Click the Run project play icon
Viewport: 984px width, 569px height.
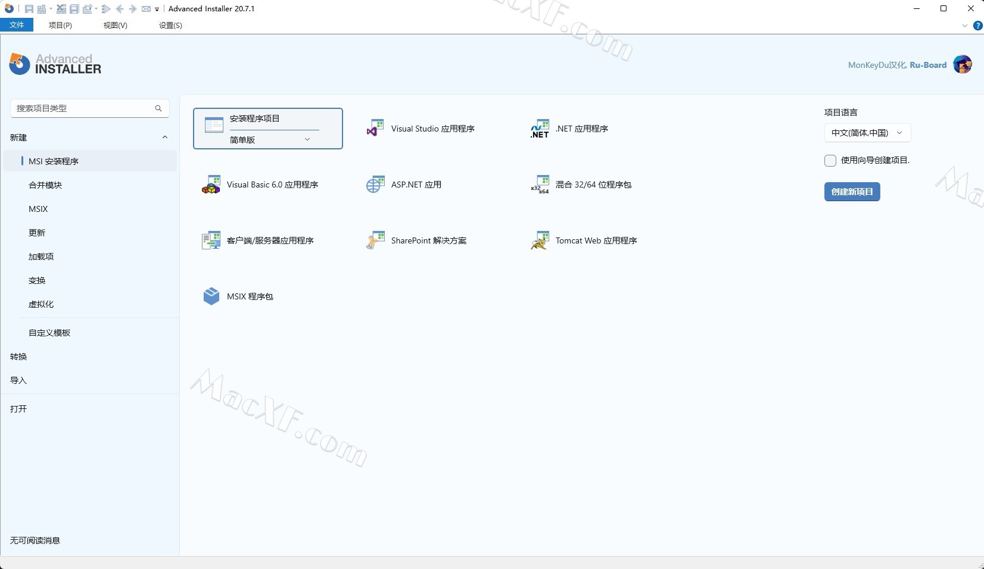(106, 9)
